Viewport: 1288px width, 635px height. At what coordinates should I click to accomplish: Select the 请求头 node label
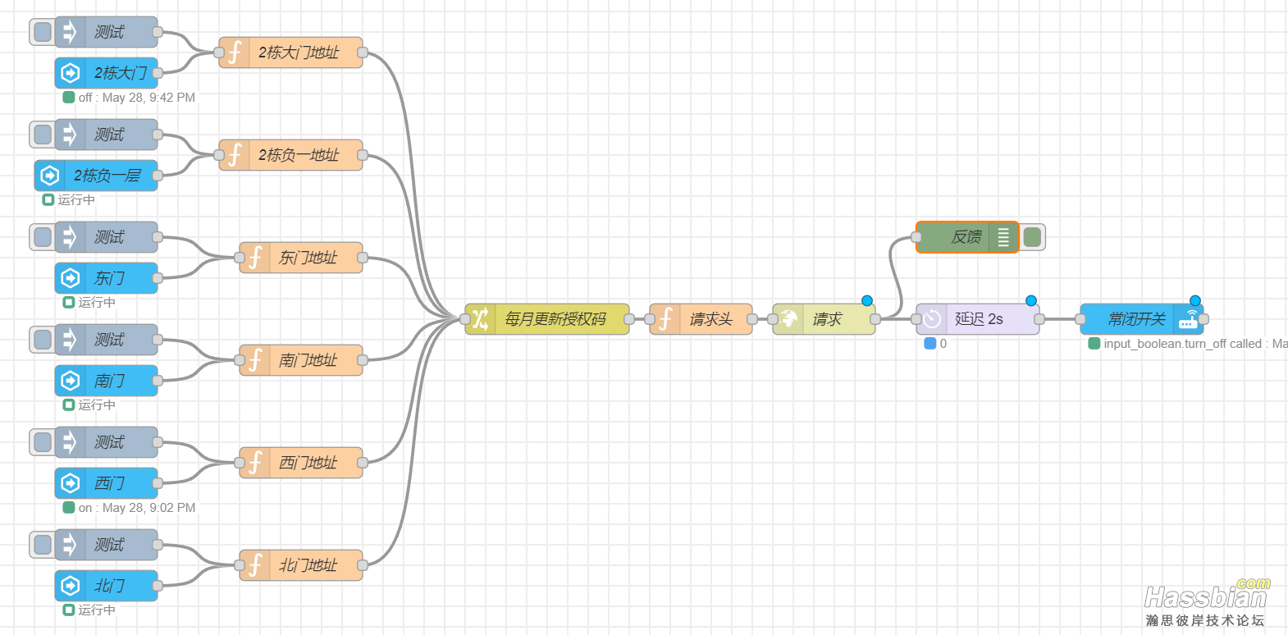click(x=710, y=319)
